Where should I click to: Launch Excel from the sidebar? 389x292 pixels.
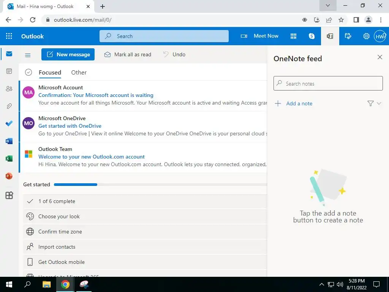pos(9,159)
